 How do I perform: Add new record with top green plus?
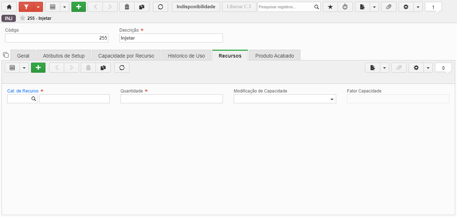point(79,7)
